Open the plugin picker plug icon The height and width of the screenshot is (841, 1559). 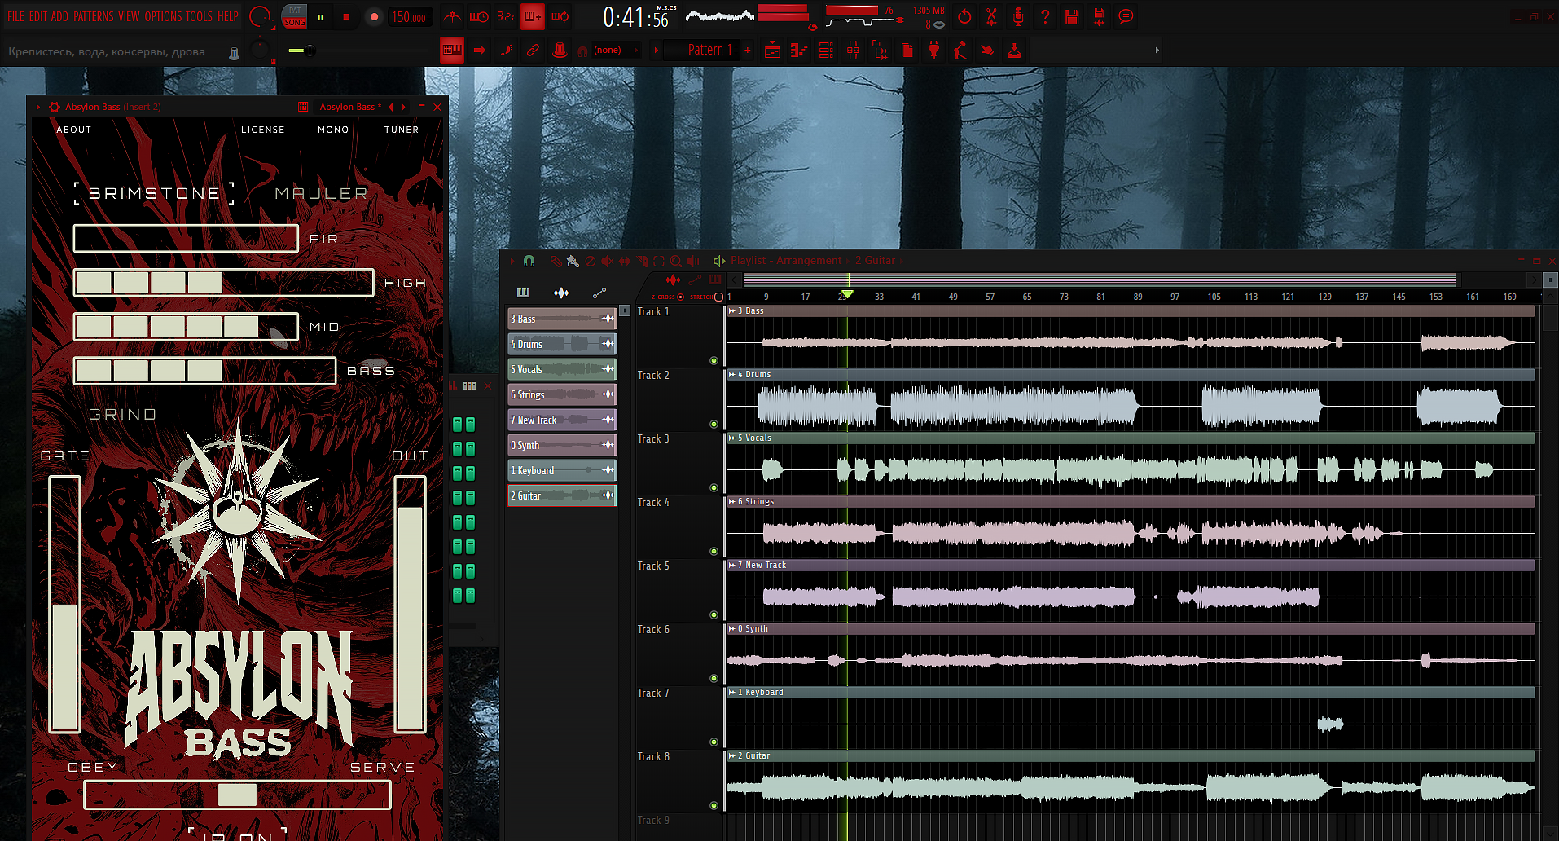933,51
